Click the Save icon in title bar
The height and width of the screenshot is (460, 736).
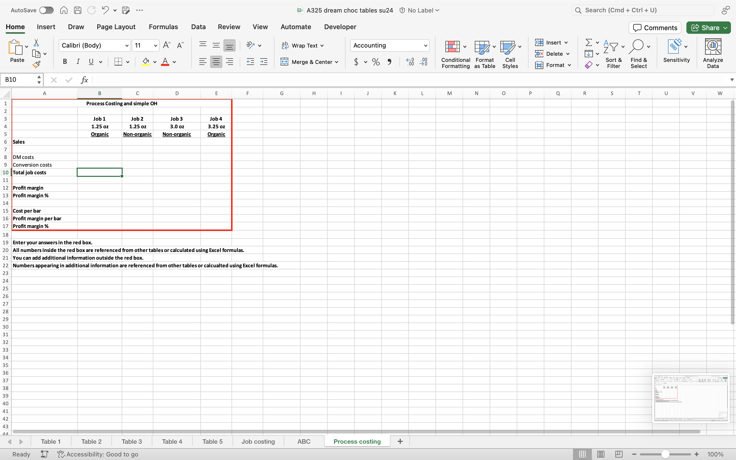coord(77,10)
